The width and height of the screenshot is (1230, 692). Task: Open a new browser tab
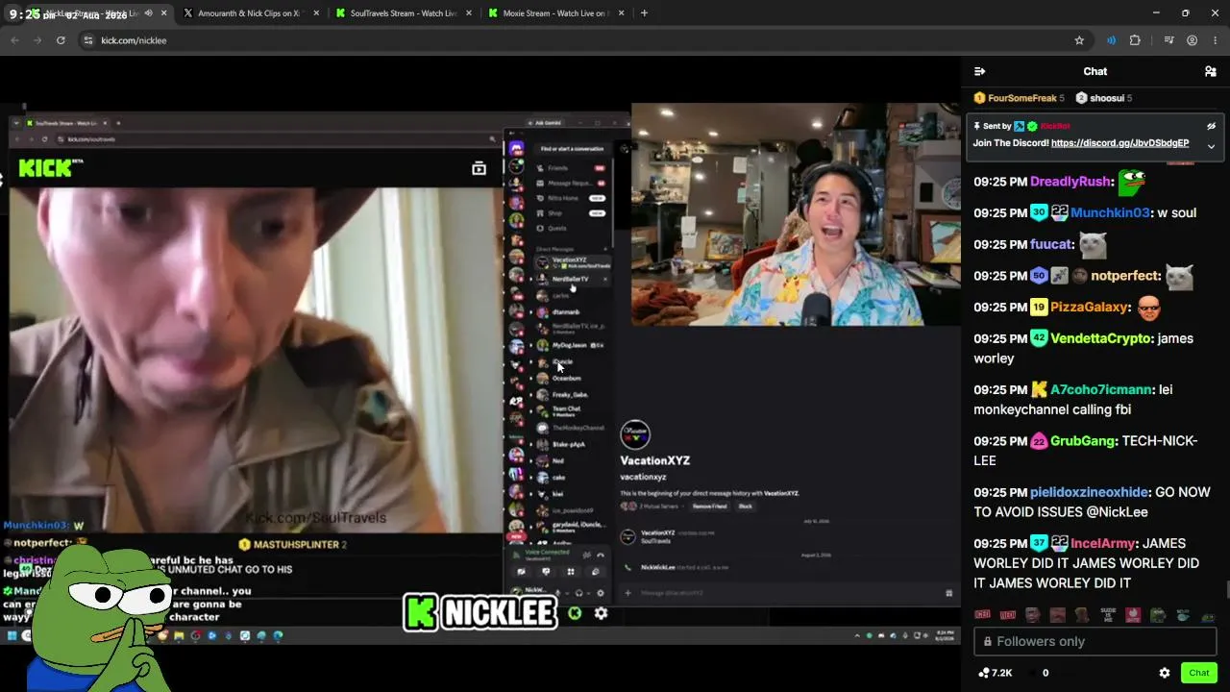click(x=644, y=13)
